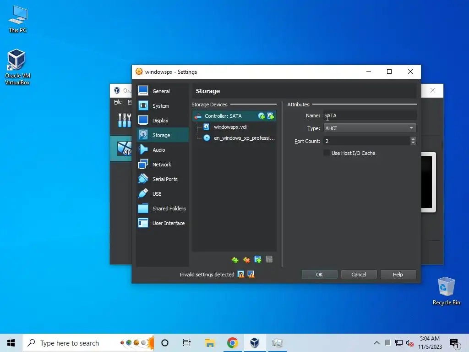Open the System settings category
Image resolution: width=469 pixels, height=352 pixels.
pyautogui.click(x=163, y=106)
